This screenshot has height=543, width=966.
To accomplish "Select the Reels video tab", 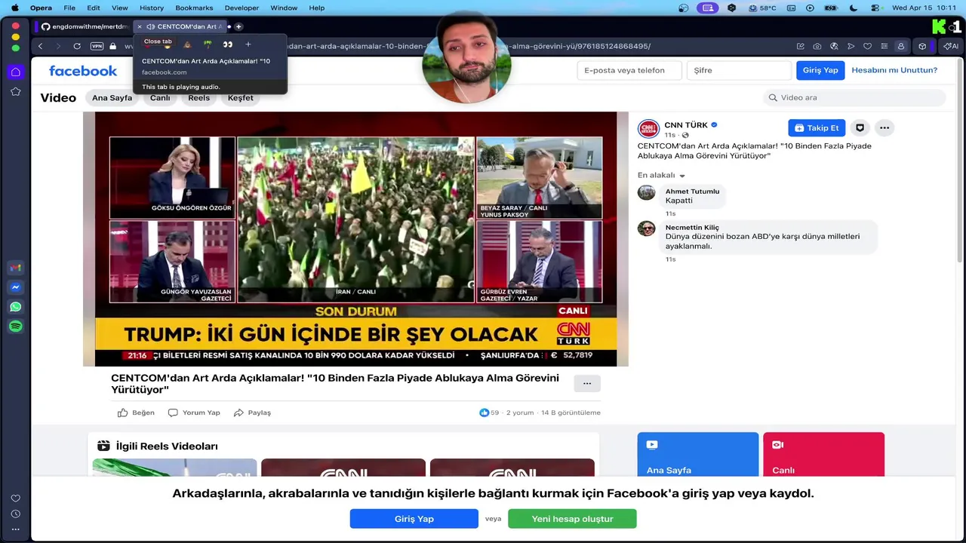I will click(198, 97).
